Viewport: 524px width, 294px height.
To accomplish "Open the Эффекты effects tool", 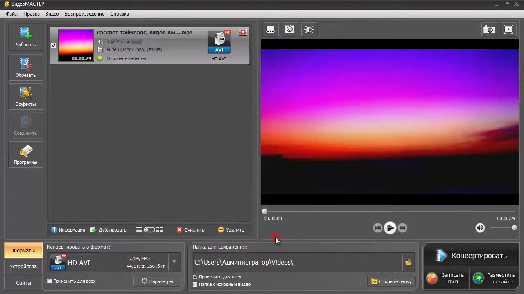I will (25, 97).
